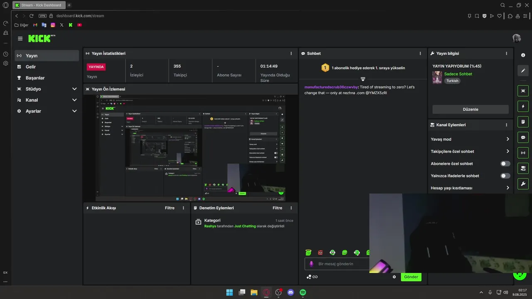The width and height of the screenshot is (532, 299).
Task: Click the Stream - Kick Dashboard browser tab
Action: coord(39,5)
